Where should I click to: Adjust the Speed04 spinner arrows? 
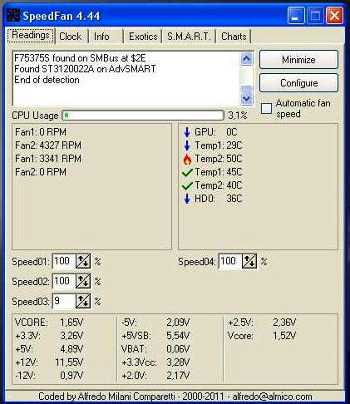(249, 261)
